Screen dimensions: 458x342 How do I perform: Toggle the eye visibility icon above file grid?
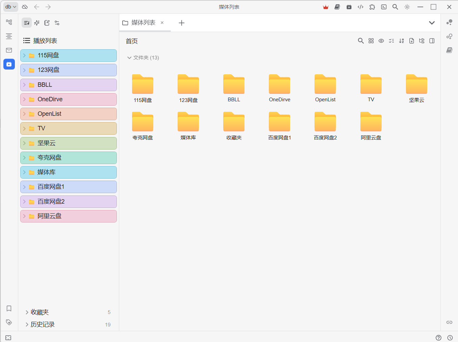point(381,41)
